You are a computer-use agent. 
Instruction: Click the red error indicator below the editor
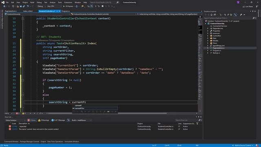17,114
